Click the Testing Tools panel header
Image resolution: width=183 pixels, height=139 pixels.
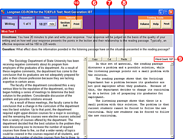tap(155, 18)
